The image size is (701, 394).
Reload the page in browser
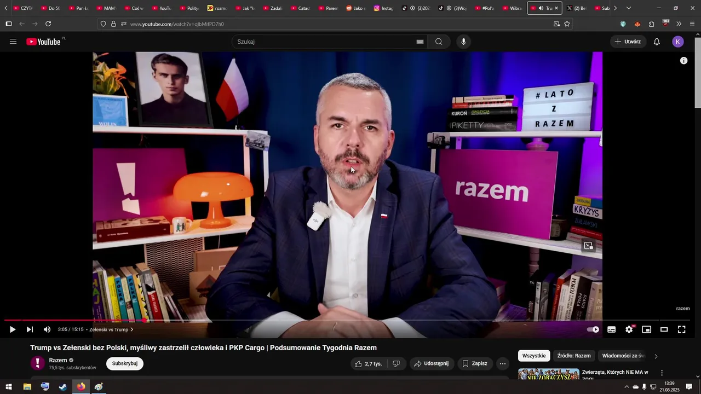point(48,24)
